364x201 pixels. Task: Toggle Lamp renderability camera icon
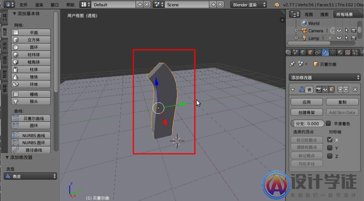(x=354, y=38)
